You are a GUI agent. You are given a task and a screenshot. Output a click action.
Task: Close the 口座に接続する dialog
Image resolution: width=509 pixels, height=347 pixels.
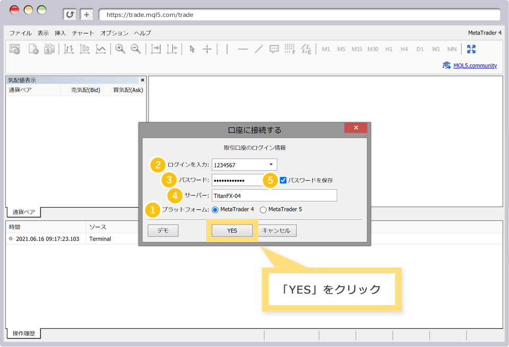tap(356, 128)
